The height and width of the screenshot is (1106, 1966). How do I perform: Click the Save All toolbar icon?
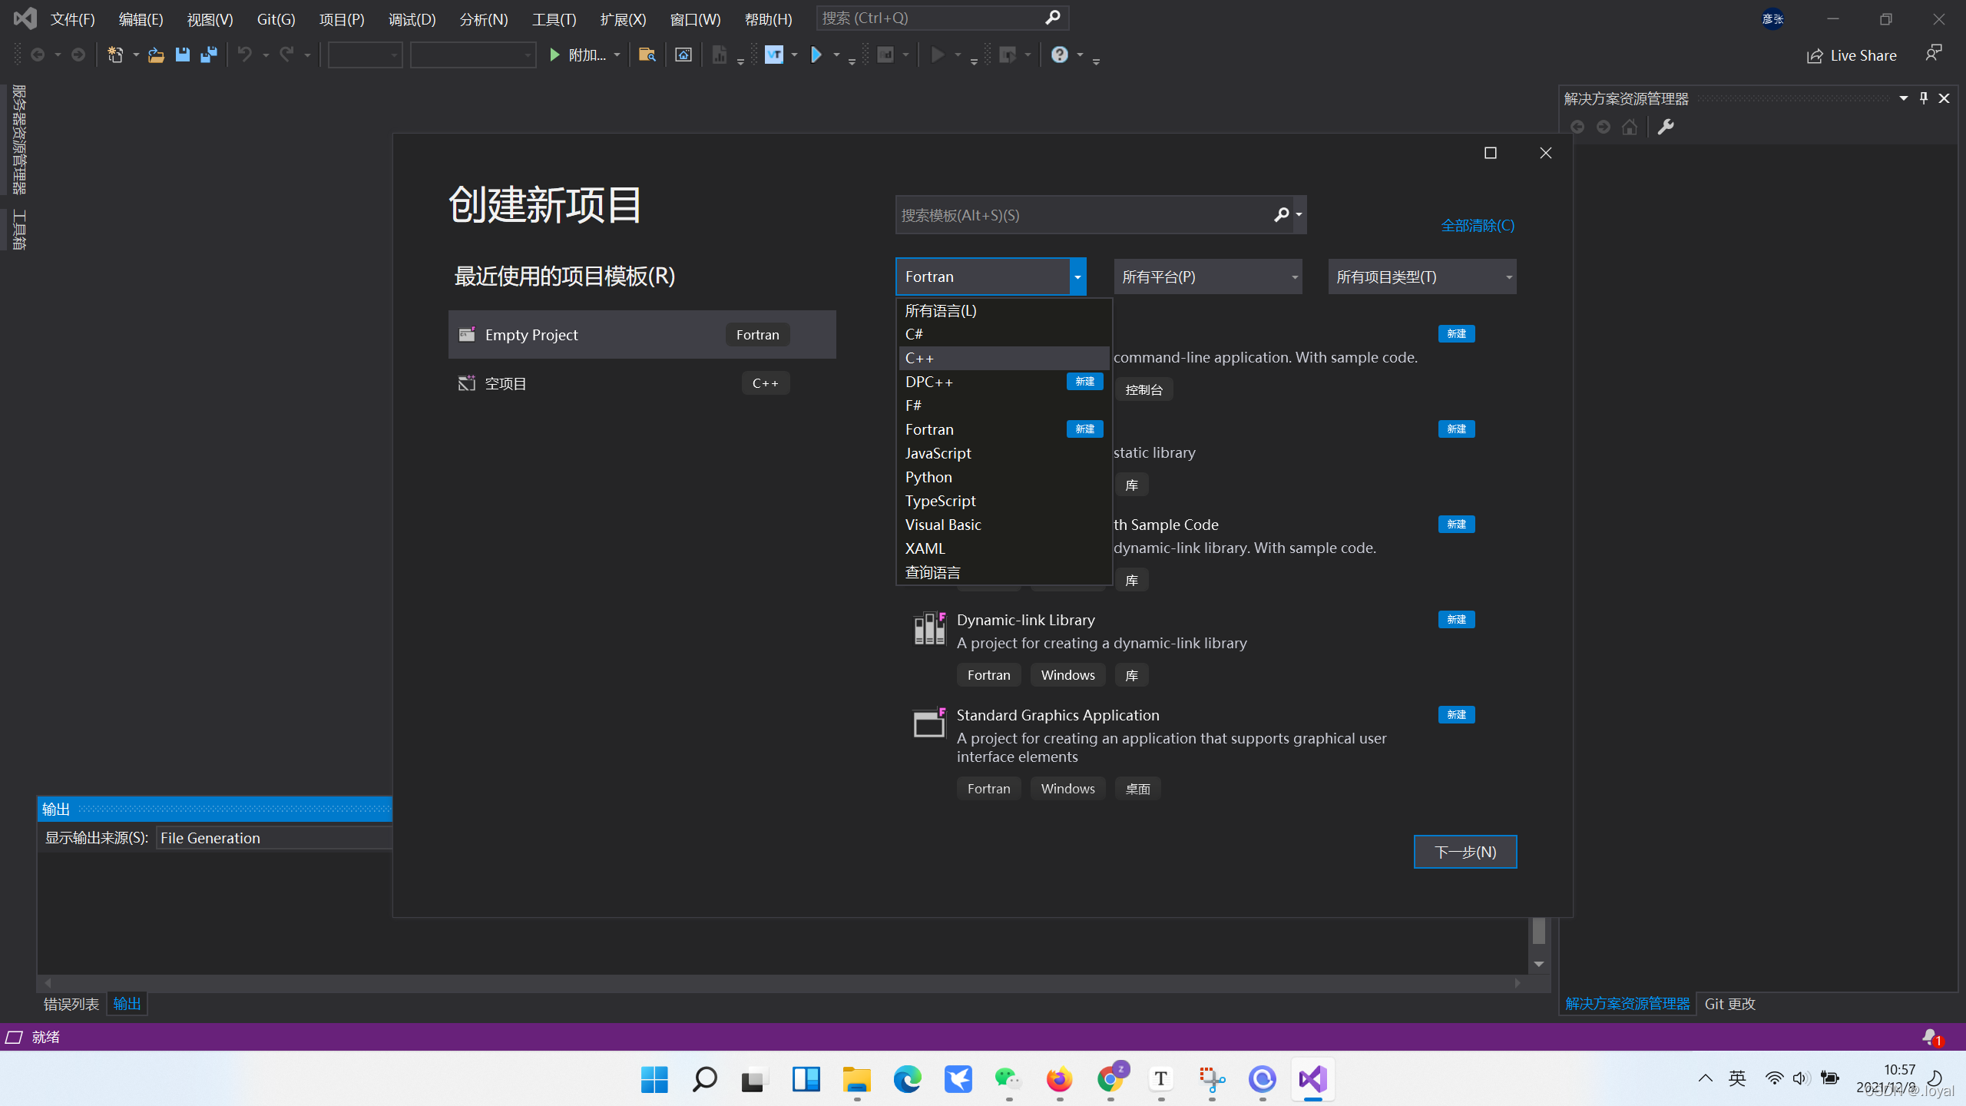(208, 55)
